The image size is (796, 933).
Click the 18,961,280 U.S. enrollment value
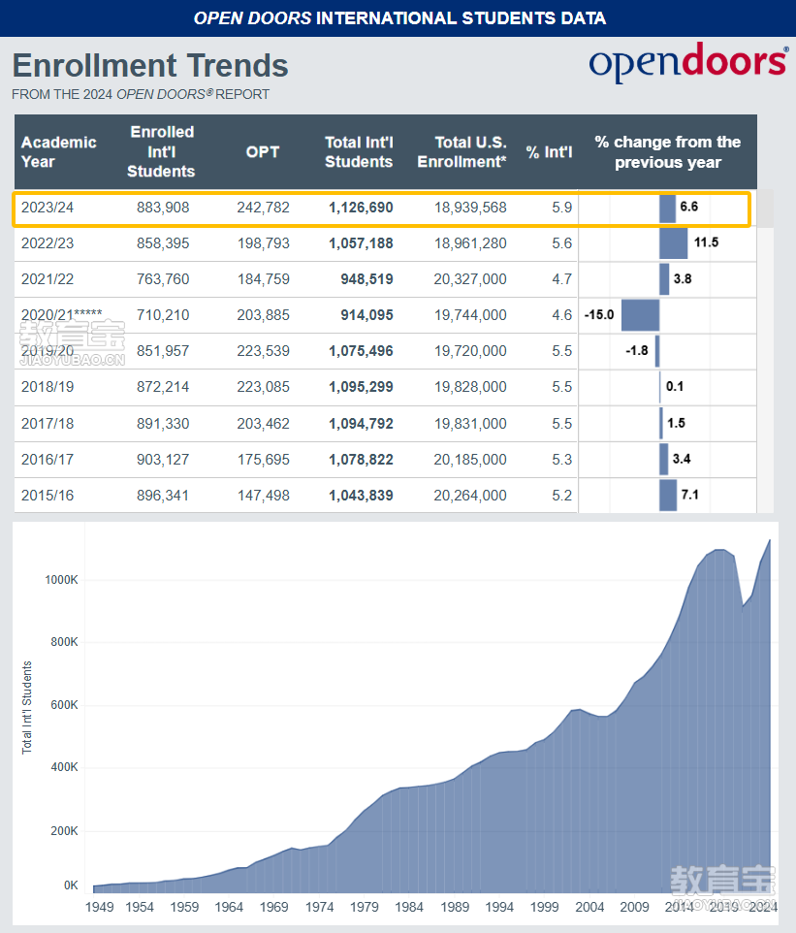(470, 243)
